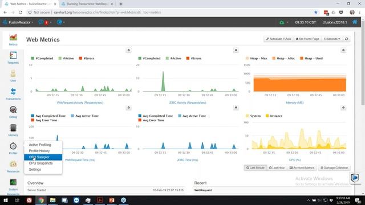Select Settings from Profiler menu
The height and width of the screenshot is (205, 365).
(x=43, y=170)
